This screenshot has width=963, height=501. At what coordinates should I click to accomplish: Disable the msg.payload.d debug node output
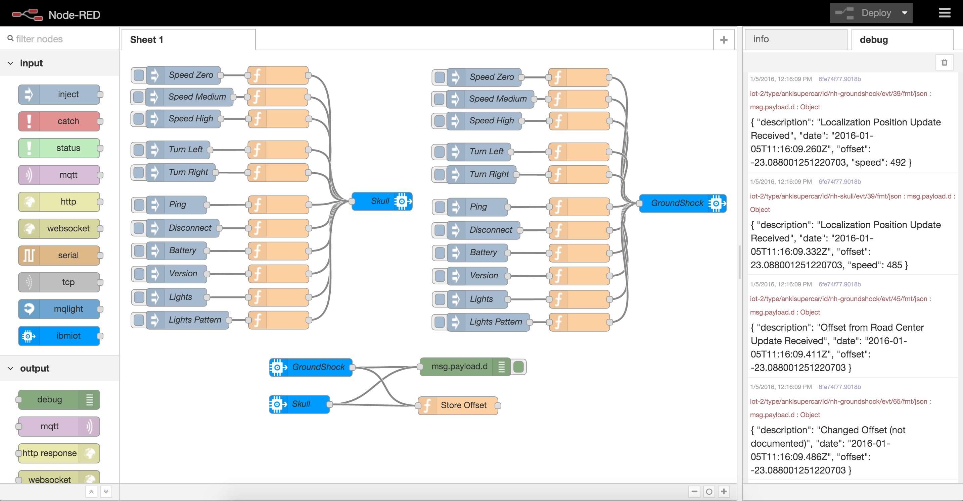pyautogui.click(x=519, y=367)
